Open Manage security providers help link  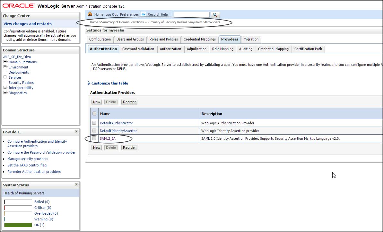tap(28, 159)
